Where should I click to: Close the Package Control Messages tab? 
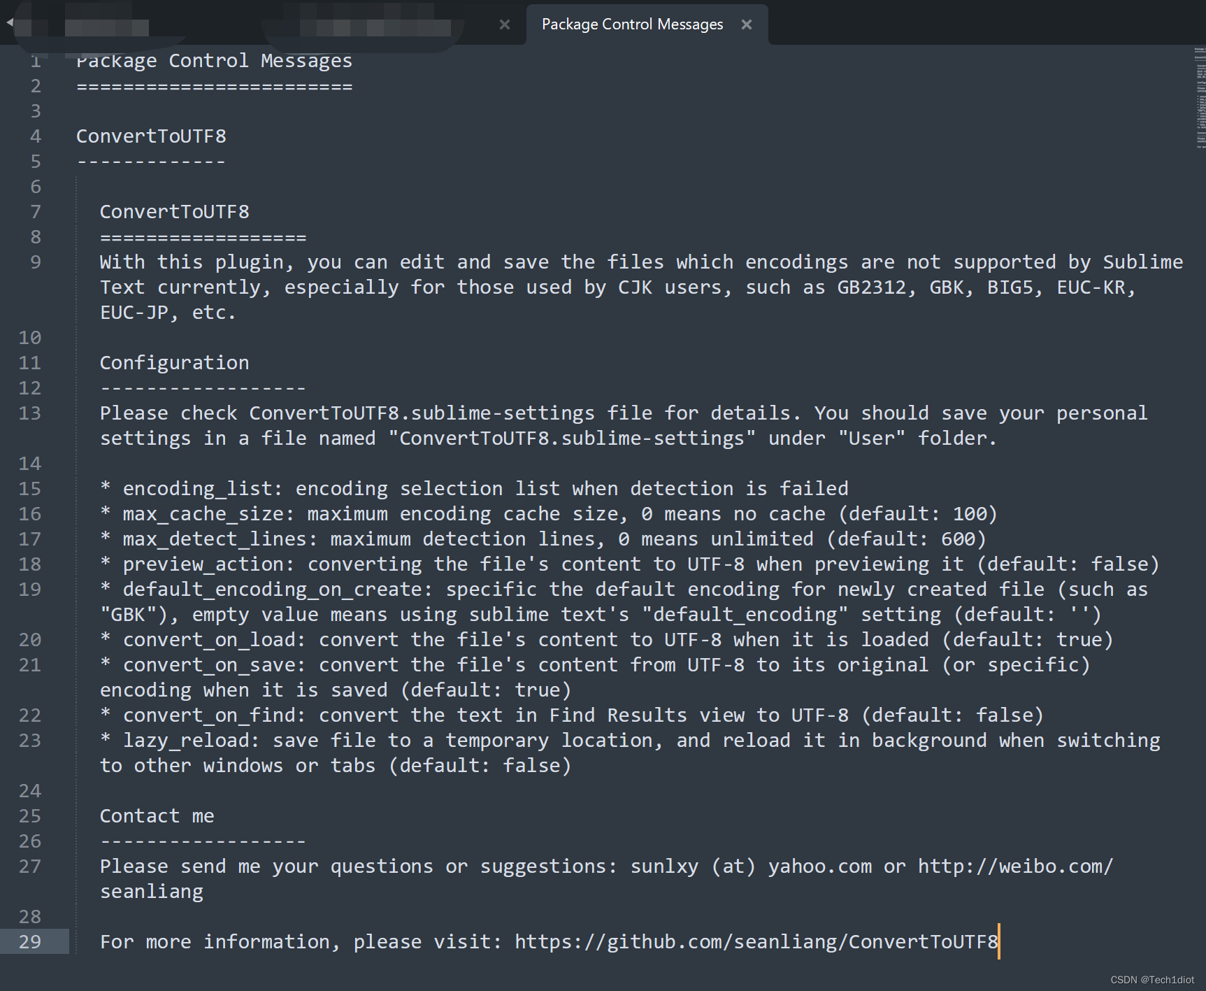pos(746,24)
